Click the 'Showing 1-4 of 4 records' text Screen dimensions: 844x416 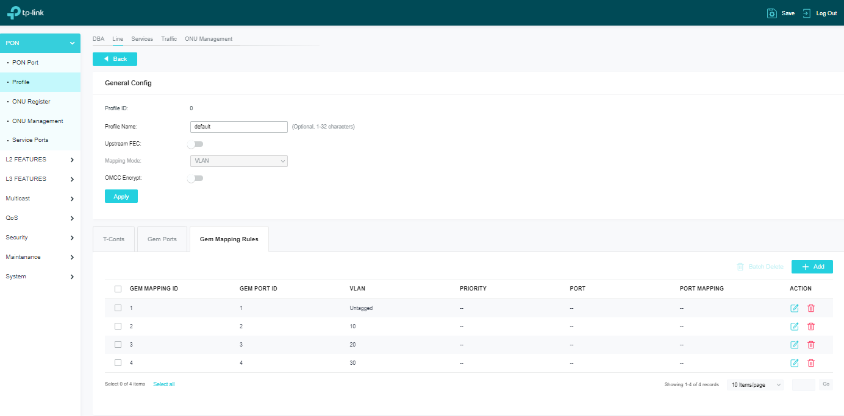click(692, 385)
